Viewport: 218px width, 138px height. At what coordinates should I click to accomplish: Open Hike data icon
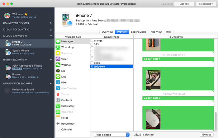[58, 82]
